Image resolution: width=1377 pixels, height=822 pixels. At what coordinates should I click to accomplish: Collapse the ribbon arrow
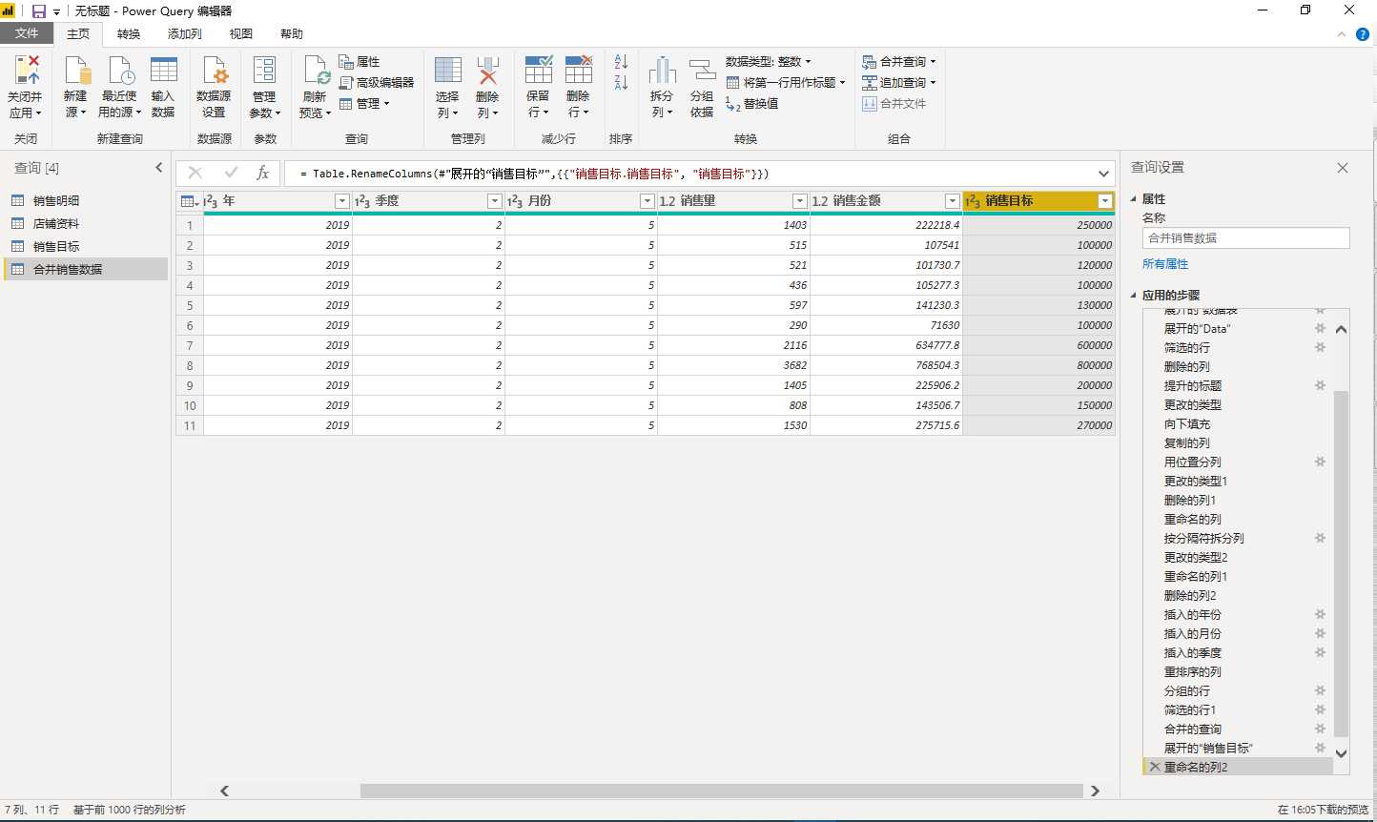point(1342,34)
